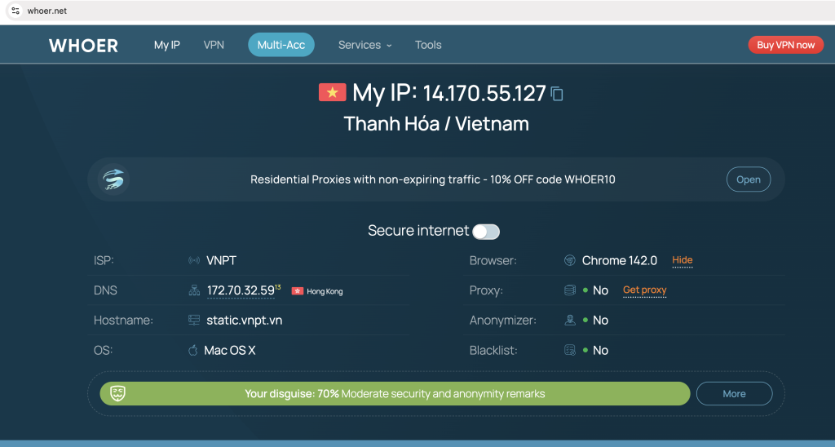
Task: Toggle the Secure internet switch
Action: tap(486, 232)
